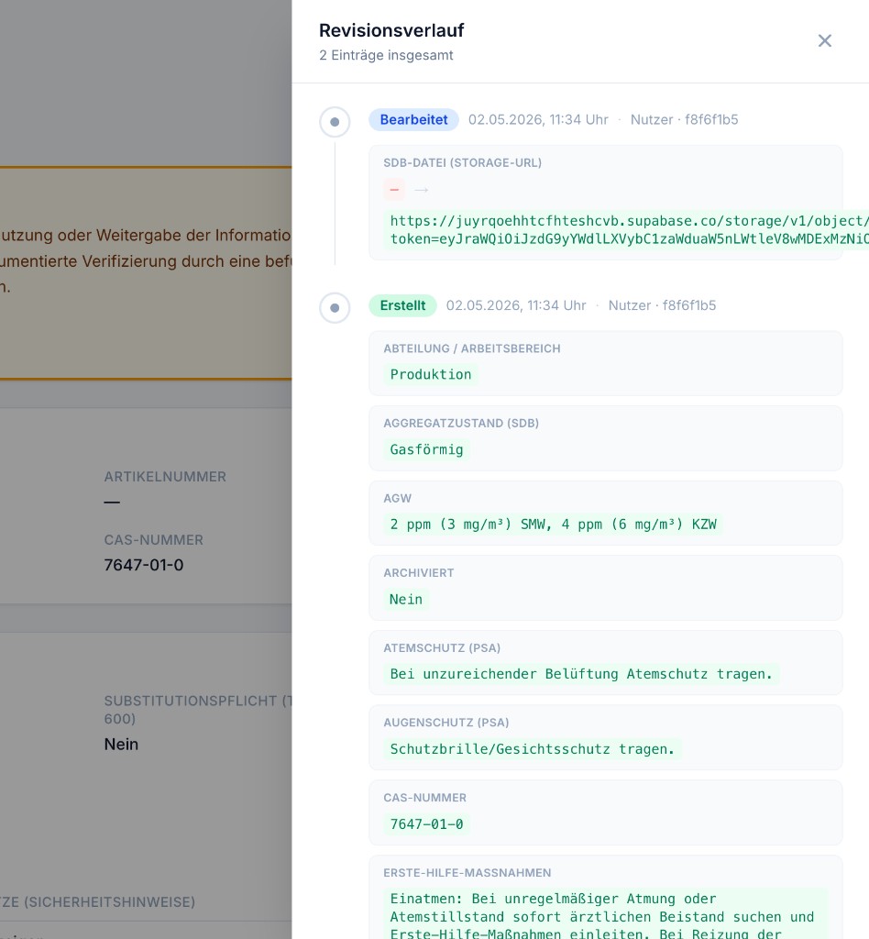This screenshot has width=869, height=939.
Task: Click CAS-NUMMER label in background page
Action: tap(154, 540)
